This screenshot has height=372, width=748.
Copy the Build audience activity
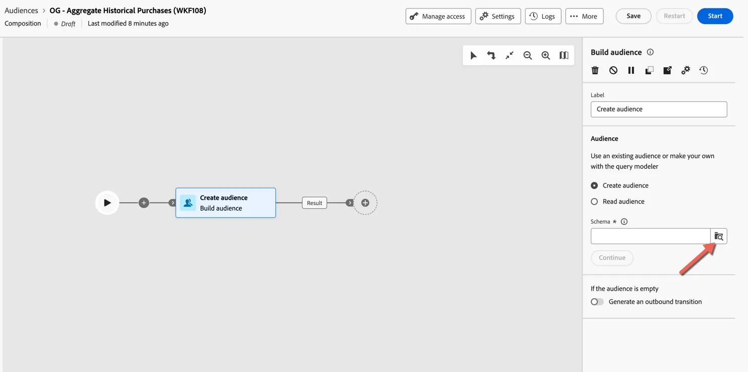coord(649,70)
